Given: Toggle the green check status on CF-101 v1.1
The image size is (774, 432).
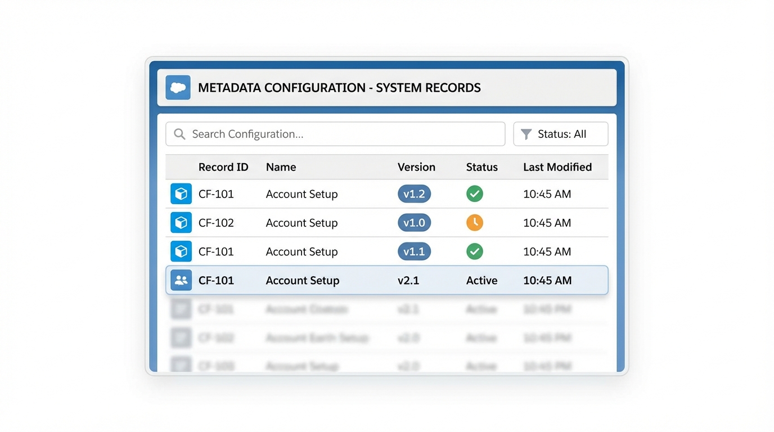Looking at the screenshot, I should coord(474,251).
